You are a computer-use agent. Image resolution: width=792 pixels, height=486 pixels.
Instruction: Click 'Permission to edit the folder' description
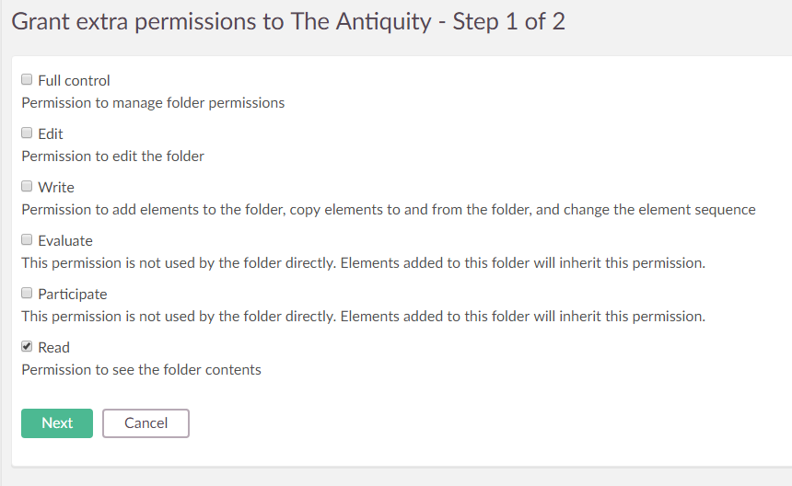click(113, 156)
